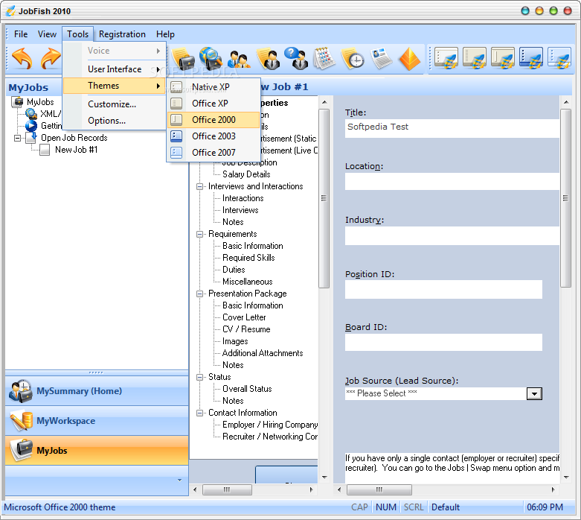The image size is (581, 520).
Task: Click the Board ID input field
Action: (x=443, y=342)
